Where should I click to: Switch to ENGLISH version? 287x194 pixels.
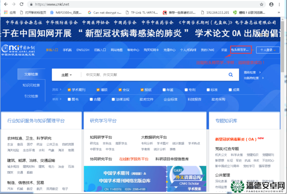tap(83, 50)
